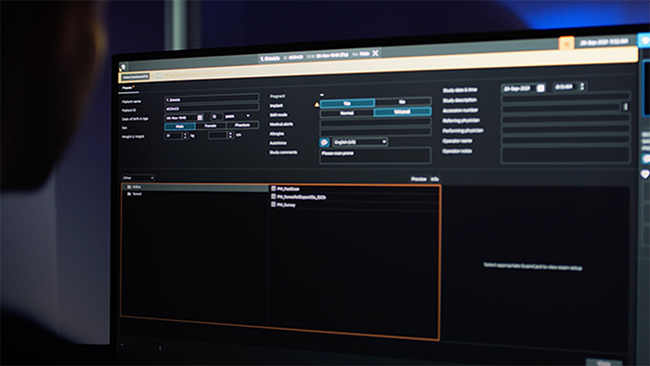Open the AutoVoice language dropdown
Screen dimensions: 650x366
click(360, 142)
